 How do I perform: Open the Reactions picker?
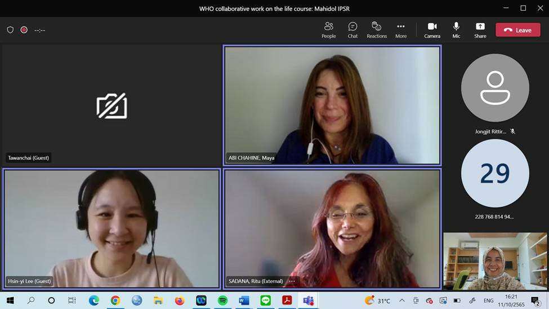(377, 30)
